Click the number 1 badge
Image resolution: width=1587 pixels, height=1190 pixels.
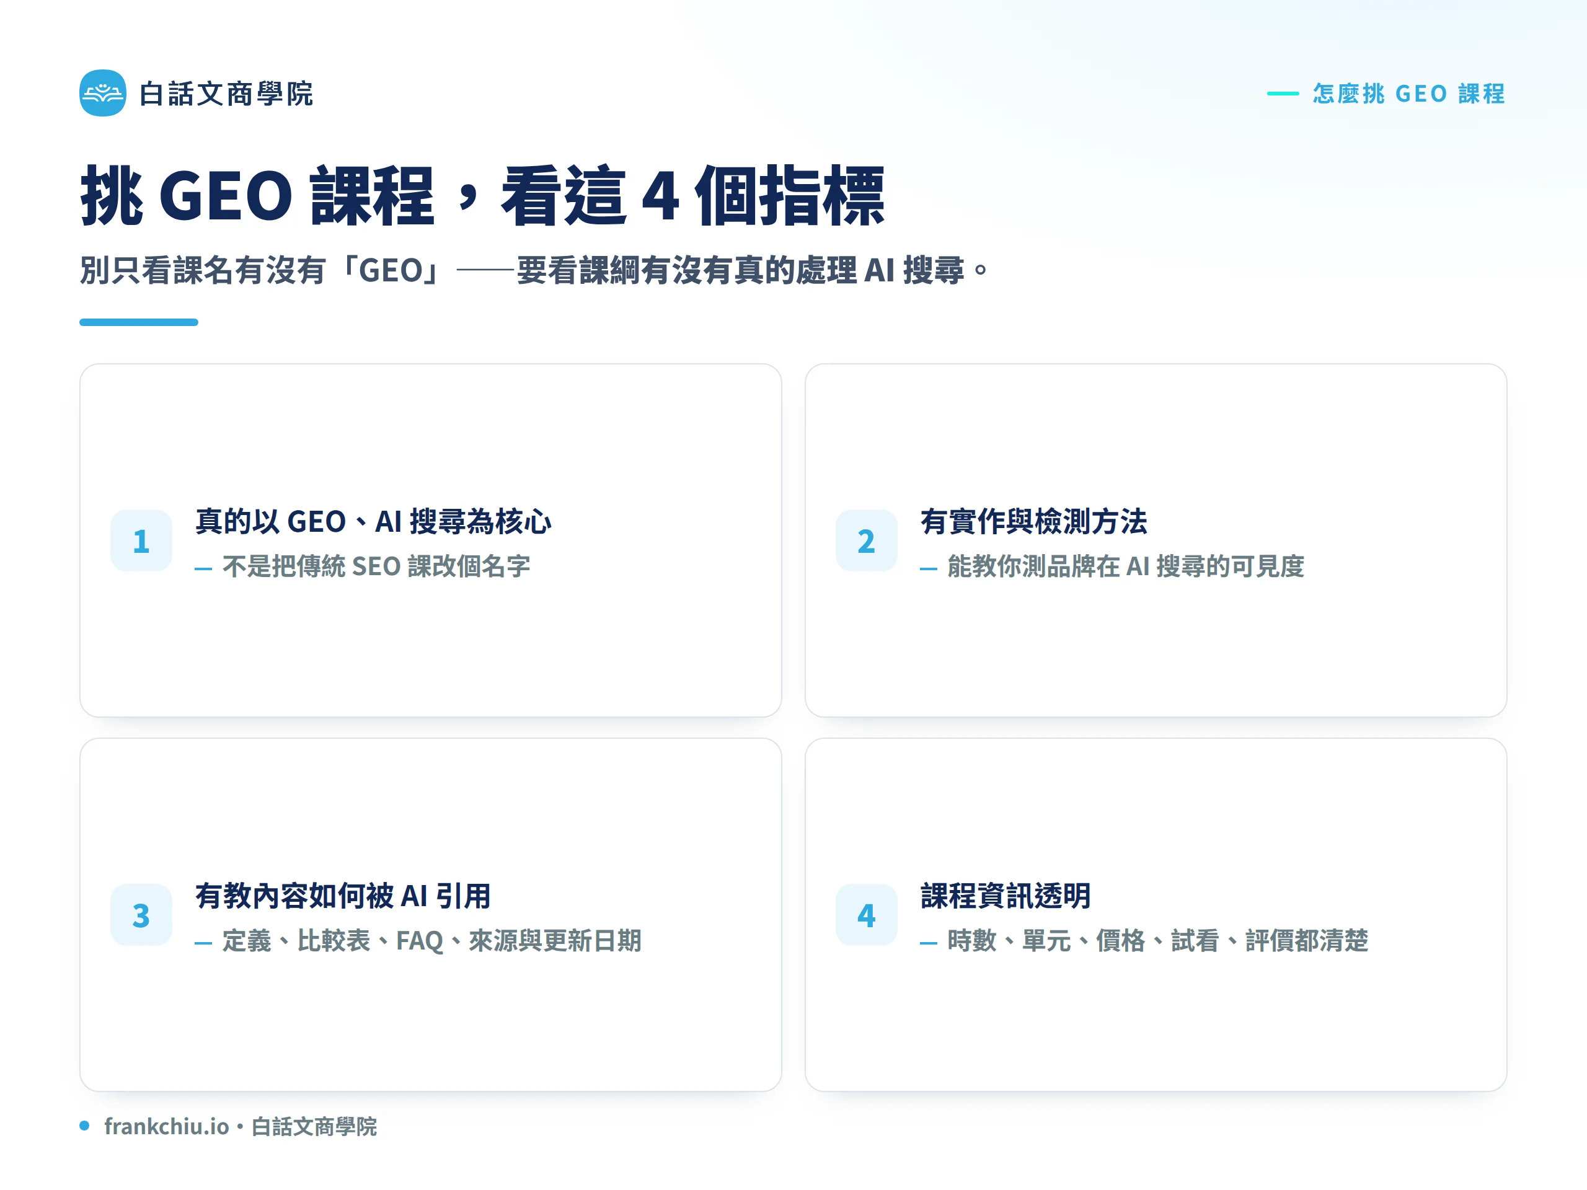(x=141, y=541)
